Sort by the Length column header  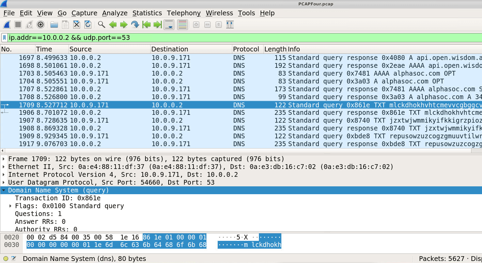coord(275,49)
